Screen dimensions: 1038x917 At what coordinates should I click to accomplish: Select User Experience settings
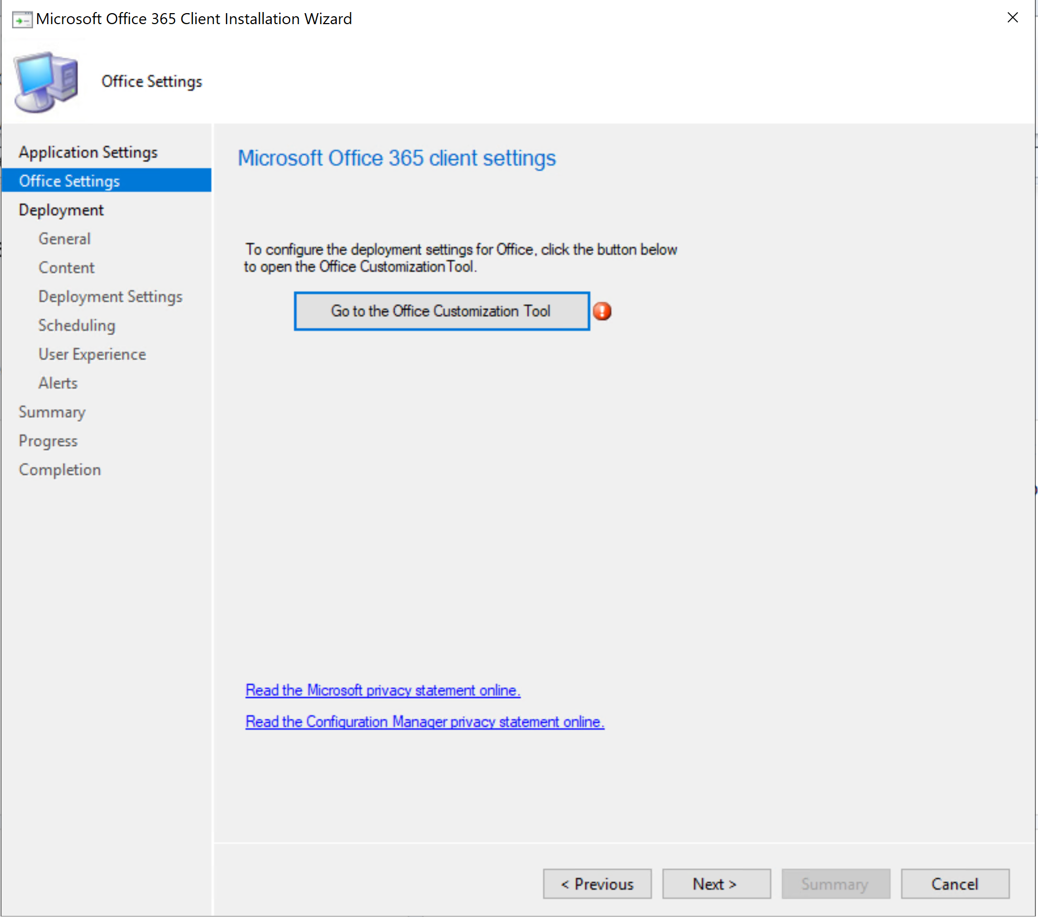92,354
